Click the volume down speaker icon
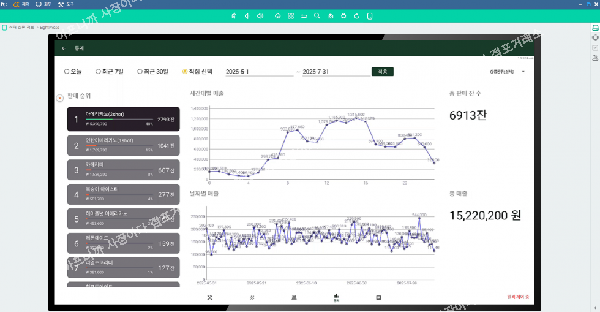This screenshot has width=600, height=312. (x=247, y=16)
